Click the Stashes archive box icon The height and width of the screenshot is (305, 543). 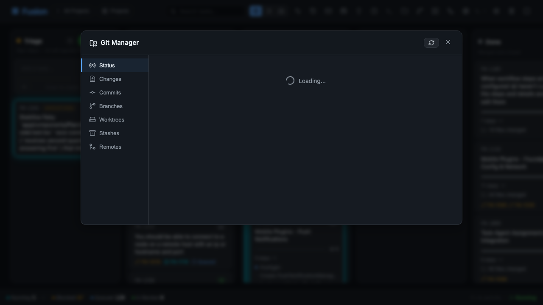pyautogui.click(x=92, y=133)
